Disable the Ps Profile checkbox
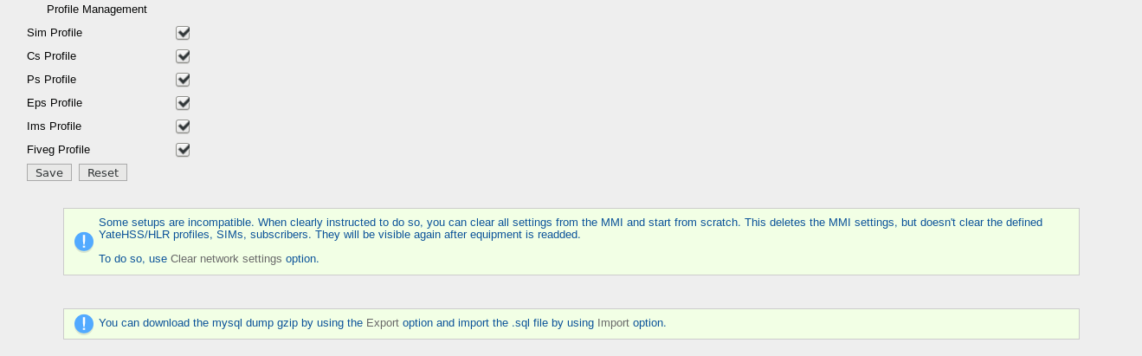The width and height of the screenshot is (1142, 356). [x=183, y=80]
